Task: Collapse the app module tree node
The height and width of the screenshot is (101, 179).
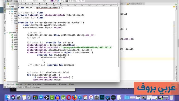Action: [x=7, y=7]
